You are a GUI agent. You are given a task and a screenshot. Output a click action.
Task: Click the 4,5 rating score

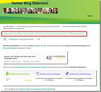[x=49, y=58]
